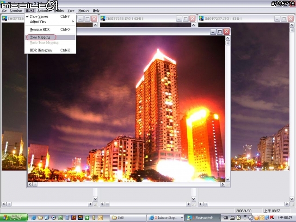296x222 pixels.
Task: Maximize the IMGP7237.JPG window
Action: (284, 18)
